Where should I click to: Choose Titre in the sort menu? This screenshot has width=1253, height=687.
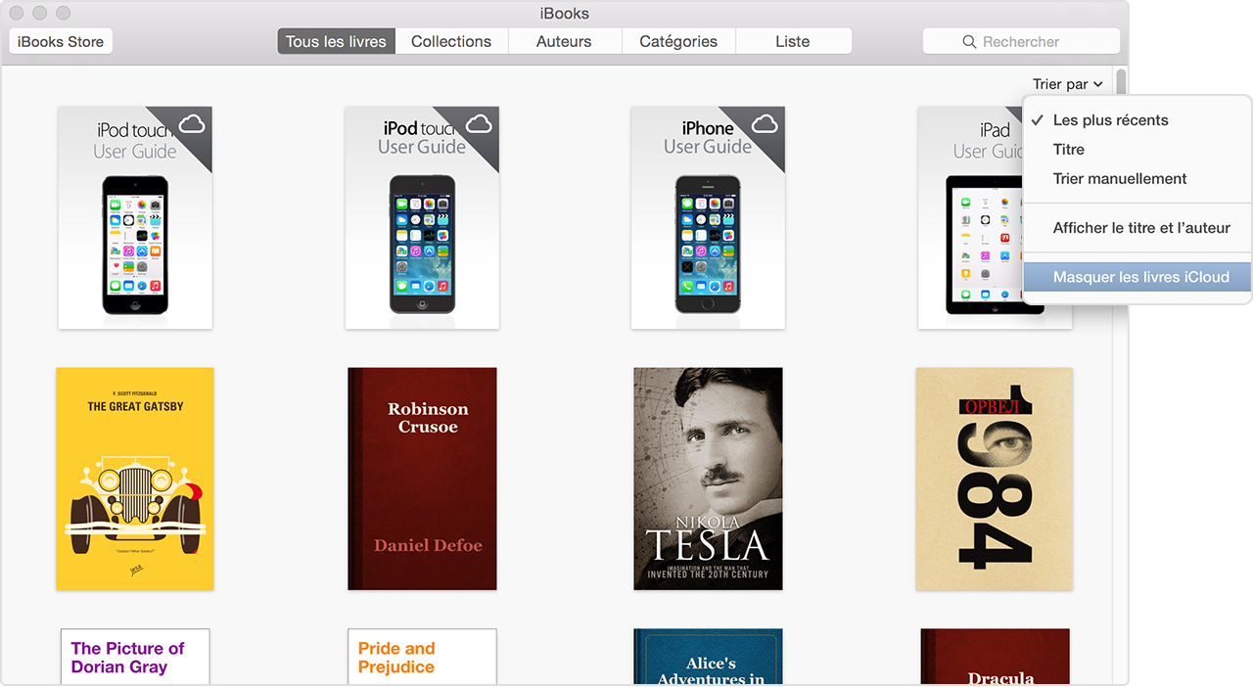1068,150
